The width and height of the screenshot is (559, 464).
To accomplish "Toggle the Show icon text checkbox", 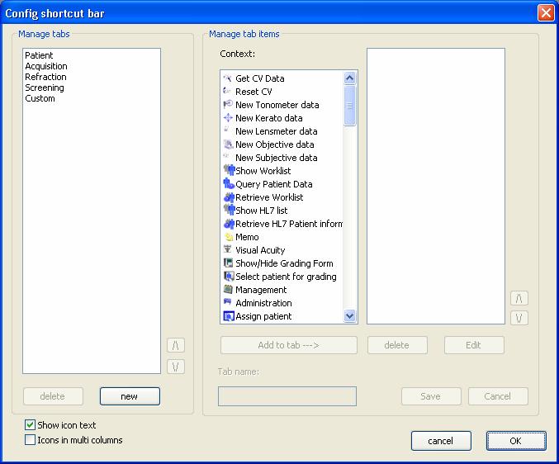I will (30, 425).
